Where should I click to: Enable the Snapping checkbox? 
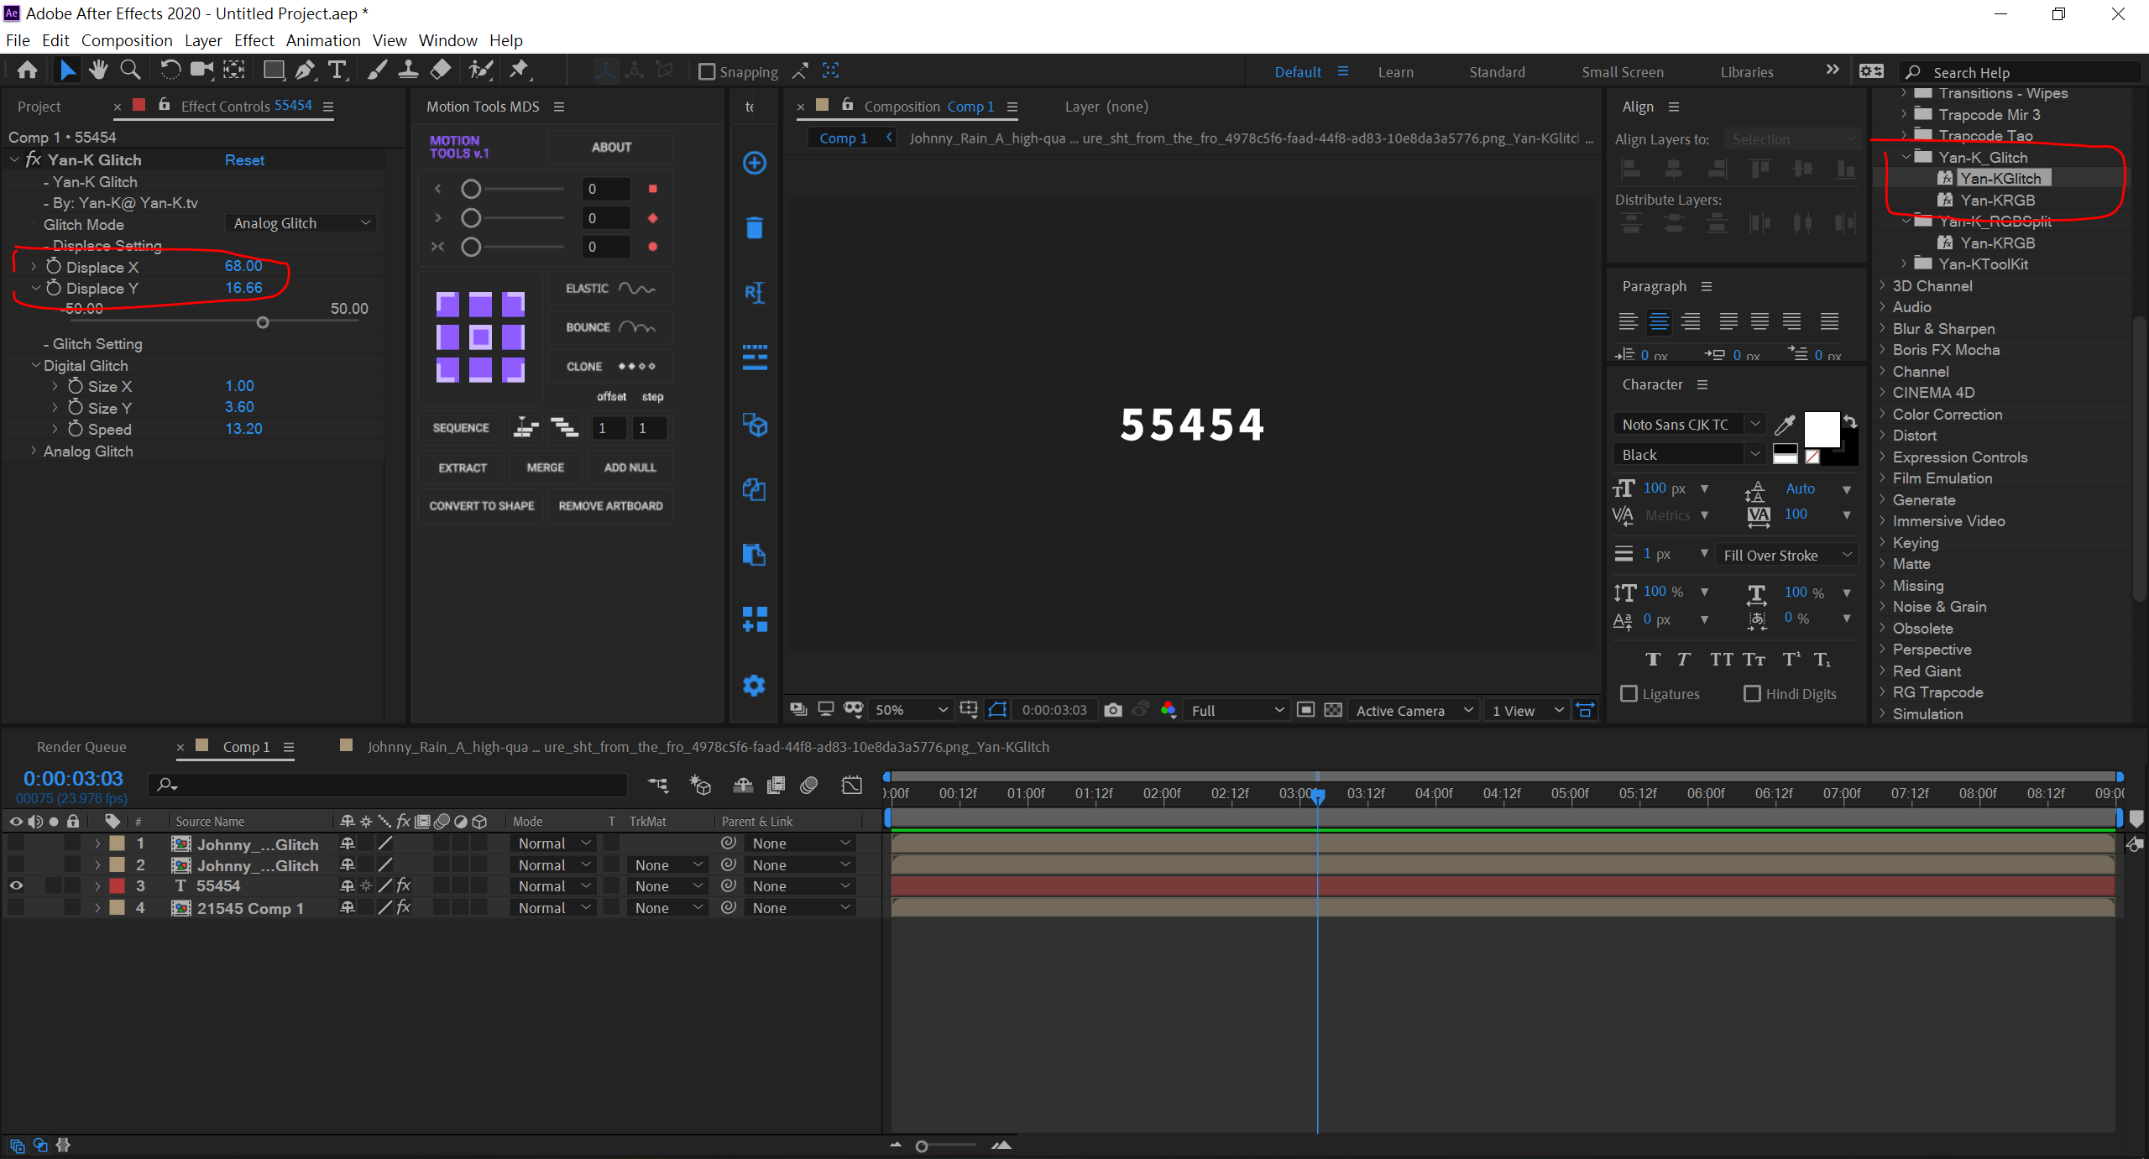(707, 72)
